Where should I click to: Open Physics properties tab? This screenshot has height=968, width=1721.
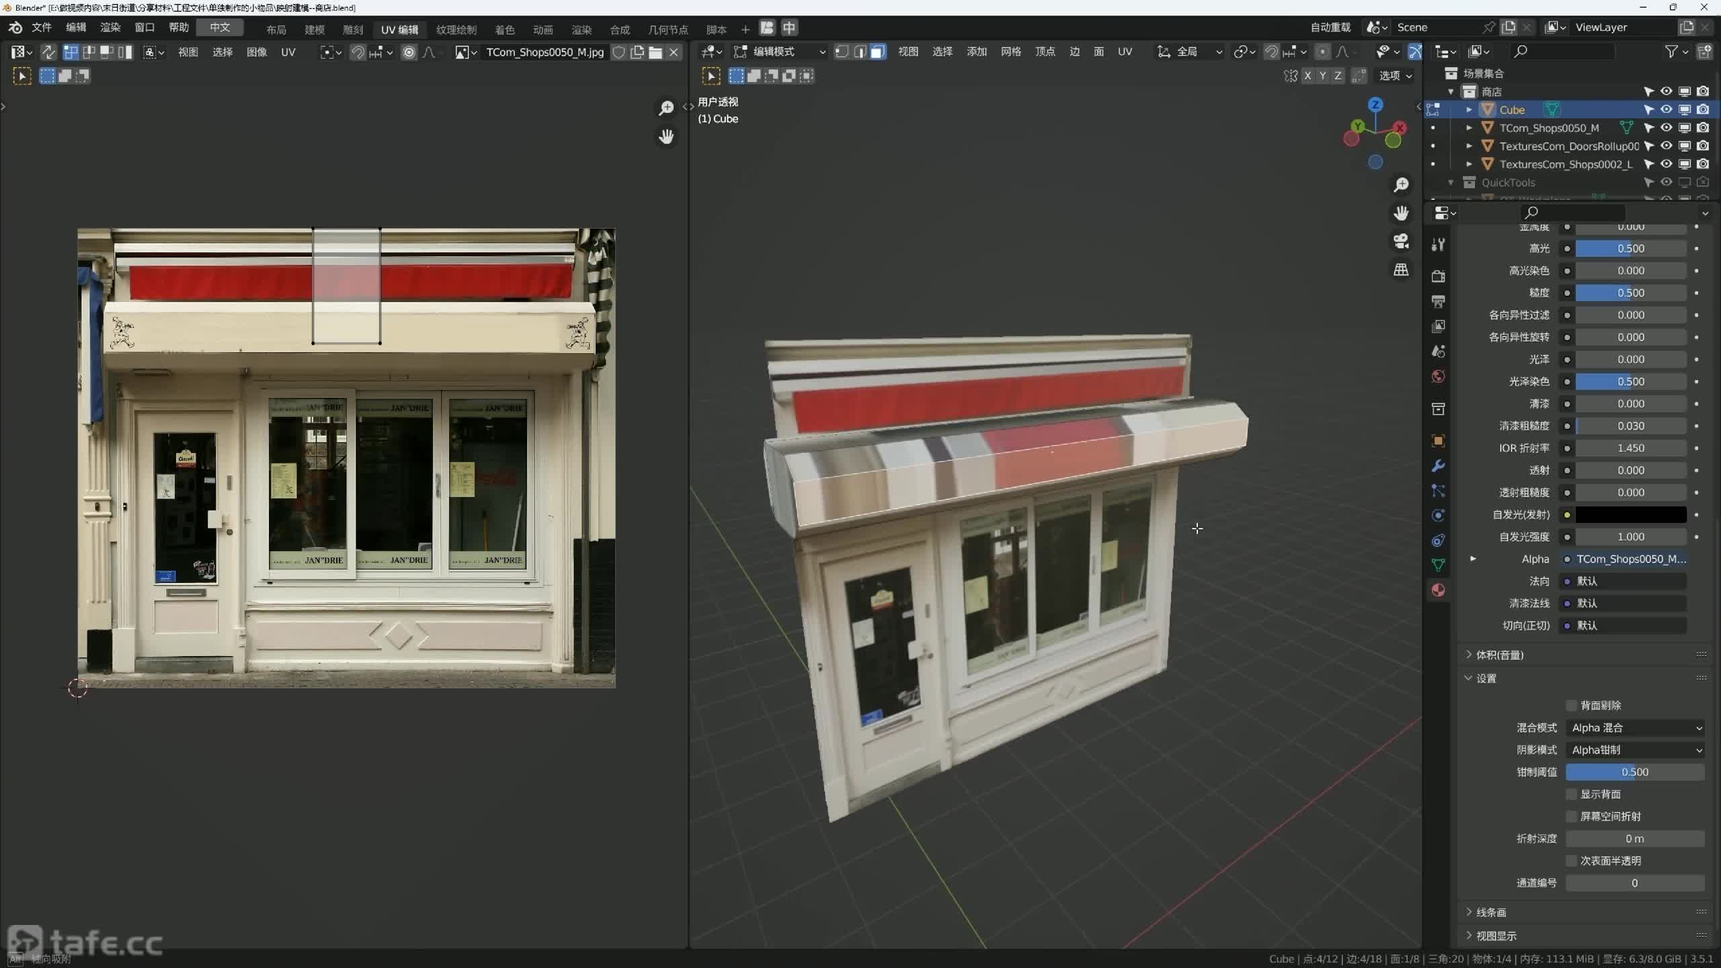click(1438, 516)
